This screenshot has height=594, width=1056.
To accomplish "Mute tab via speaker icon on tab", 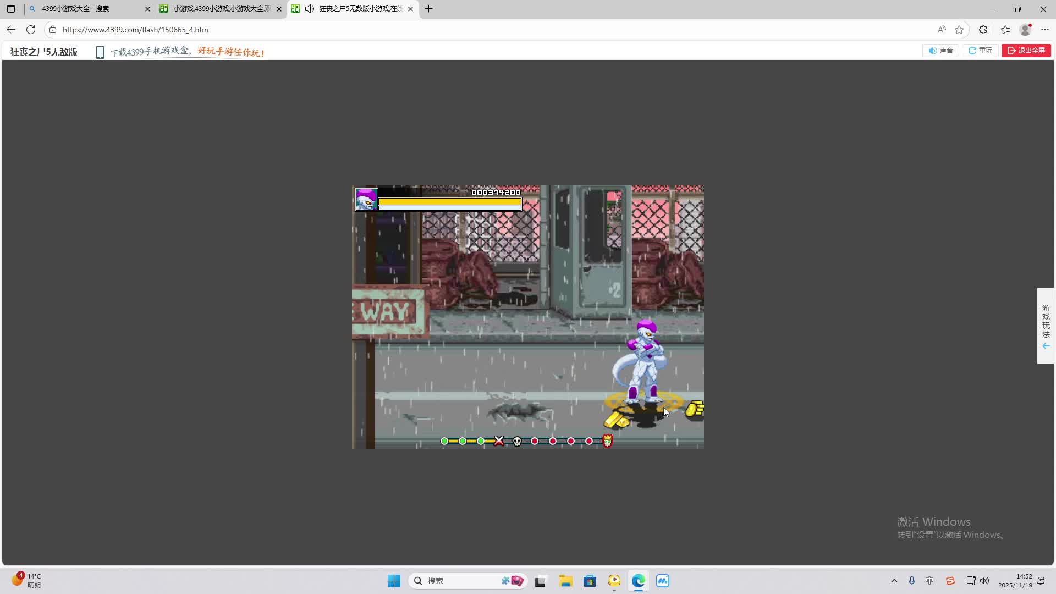I will pyautogui.click(x=310, y=9).
